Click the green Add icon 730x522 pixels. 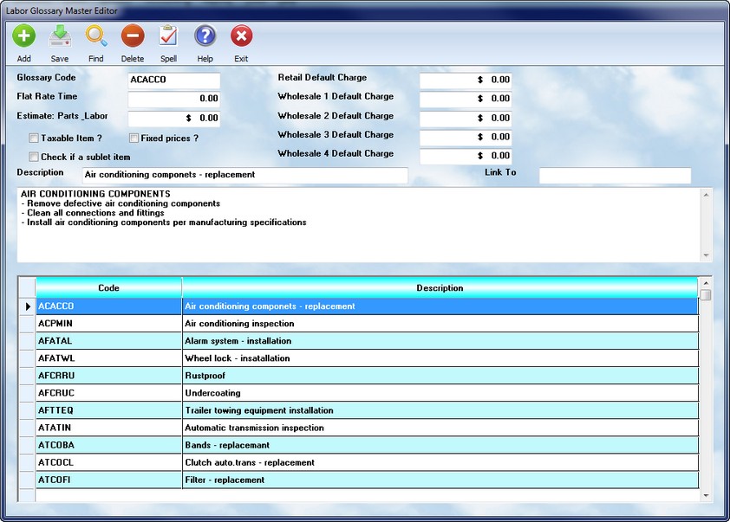pyautogui.click(x=23, y=36)
